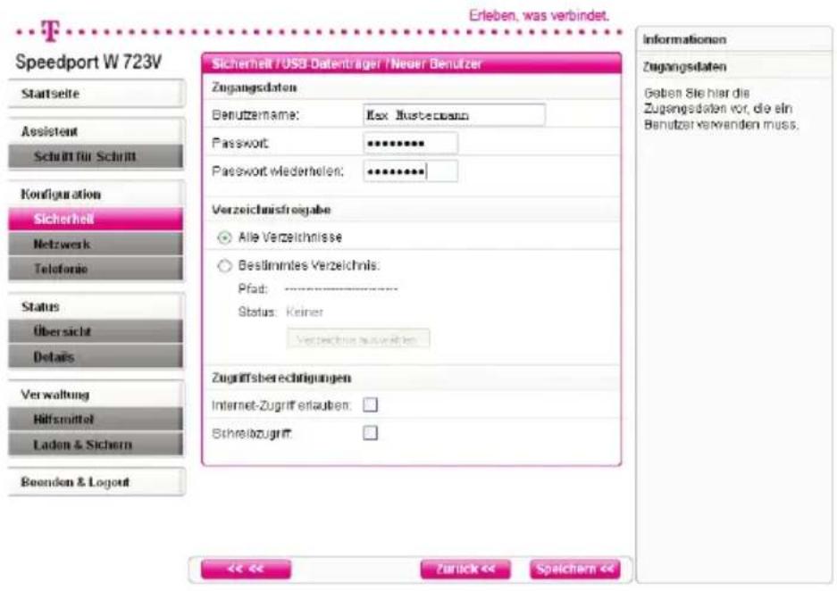Enable the Schreibzugriff checkbox
The image size is (837, 591).
click(370, 433)
